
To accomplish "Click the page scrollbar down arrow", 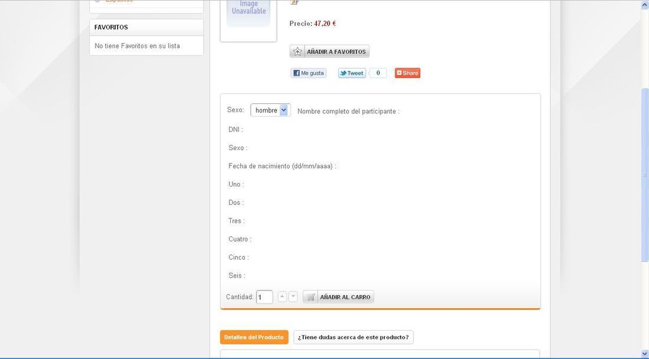I will tap(644, 354).
